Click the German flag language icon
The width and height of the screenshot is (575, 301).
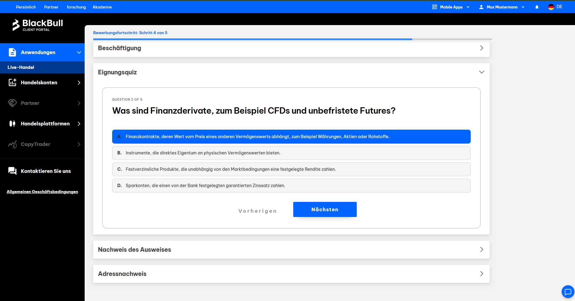[x=551, y=7]
